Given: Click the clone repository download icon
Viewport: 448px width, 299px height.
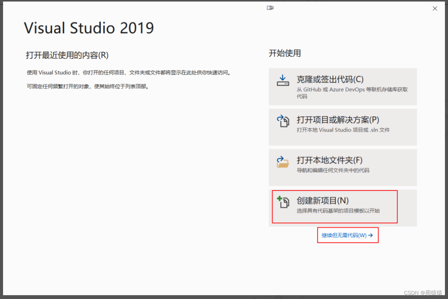Looking at the screenshot, I should coord(283,80).
